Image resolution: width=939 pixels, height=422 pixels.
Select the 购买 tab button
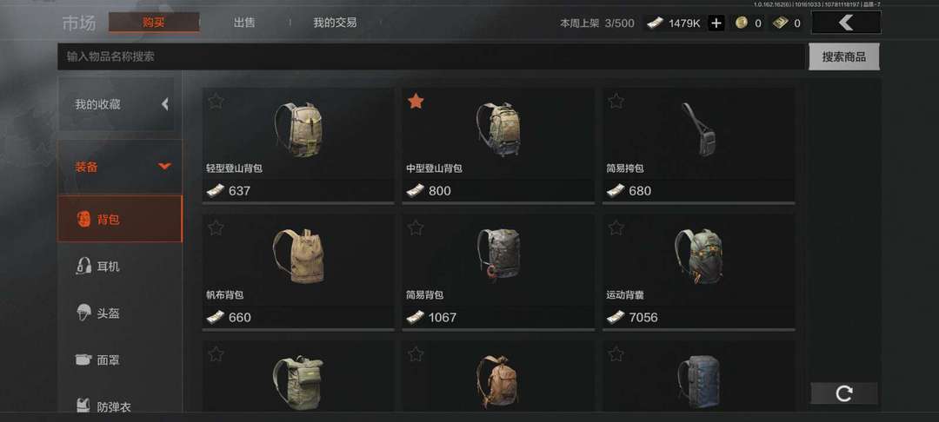click(154, 23)
